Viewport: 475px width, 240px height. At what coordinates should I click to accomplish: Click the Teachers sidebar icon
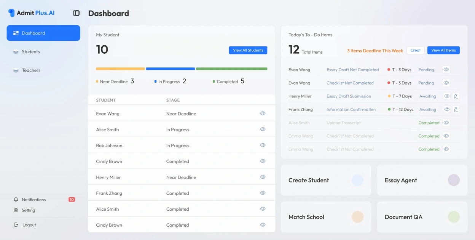[x=16, y=70]
